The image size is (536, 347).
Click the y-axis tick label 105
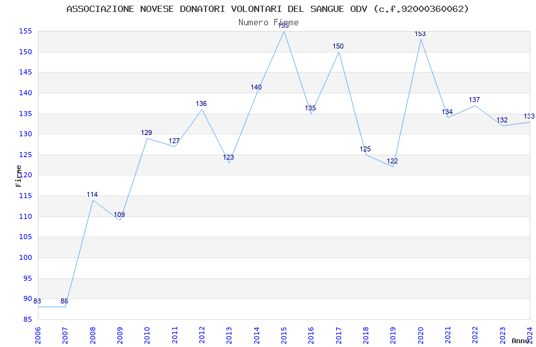[x=25, y=237]
